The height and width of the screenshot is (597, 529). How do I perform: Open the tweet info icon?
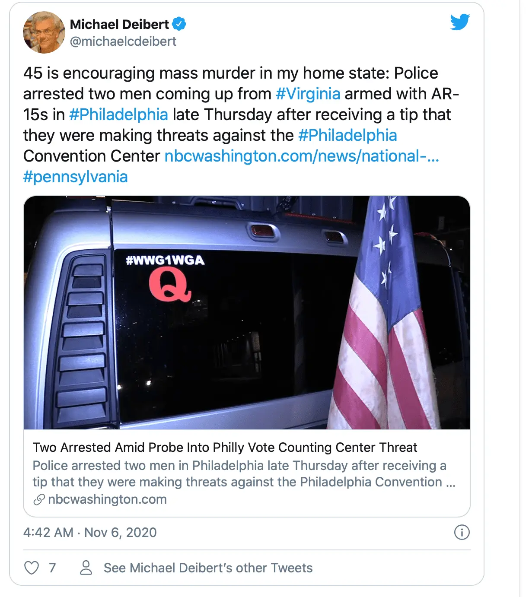[462, 532]
